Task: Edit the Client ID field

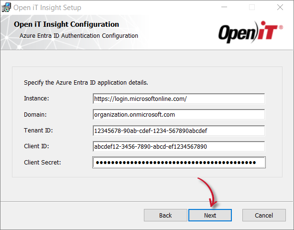Action: pos(179,146)
